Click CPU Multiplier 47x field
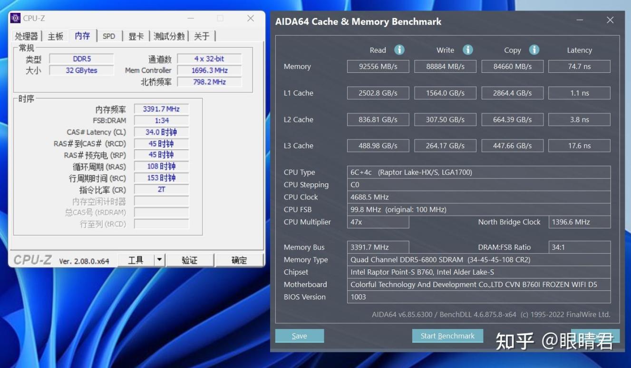 click(x=378, y=222)
